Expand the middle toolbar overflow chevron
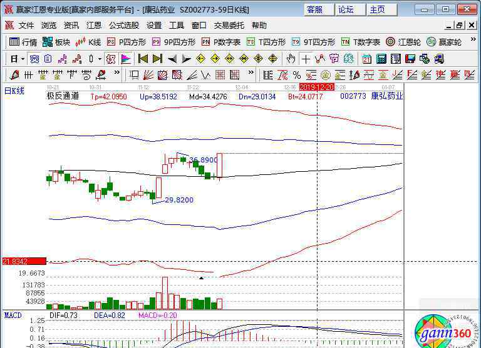The width and height of the screenshot is (481, 348). pos(251,72)
